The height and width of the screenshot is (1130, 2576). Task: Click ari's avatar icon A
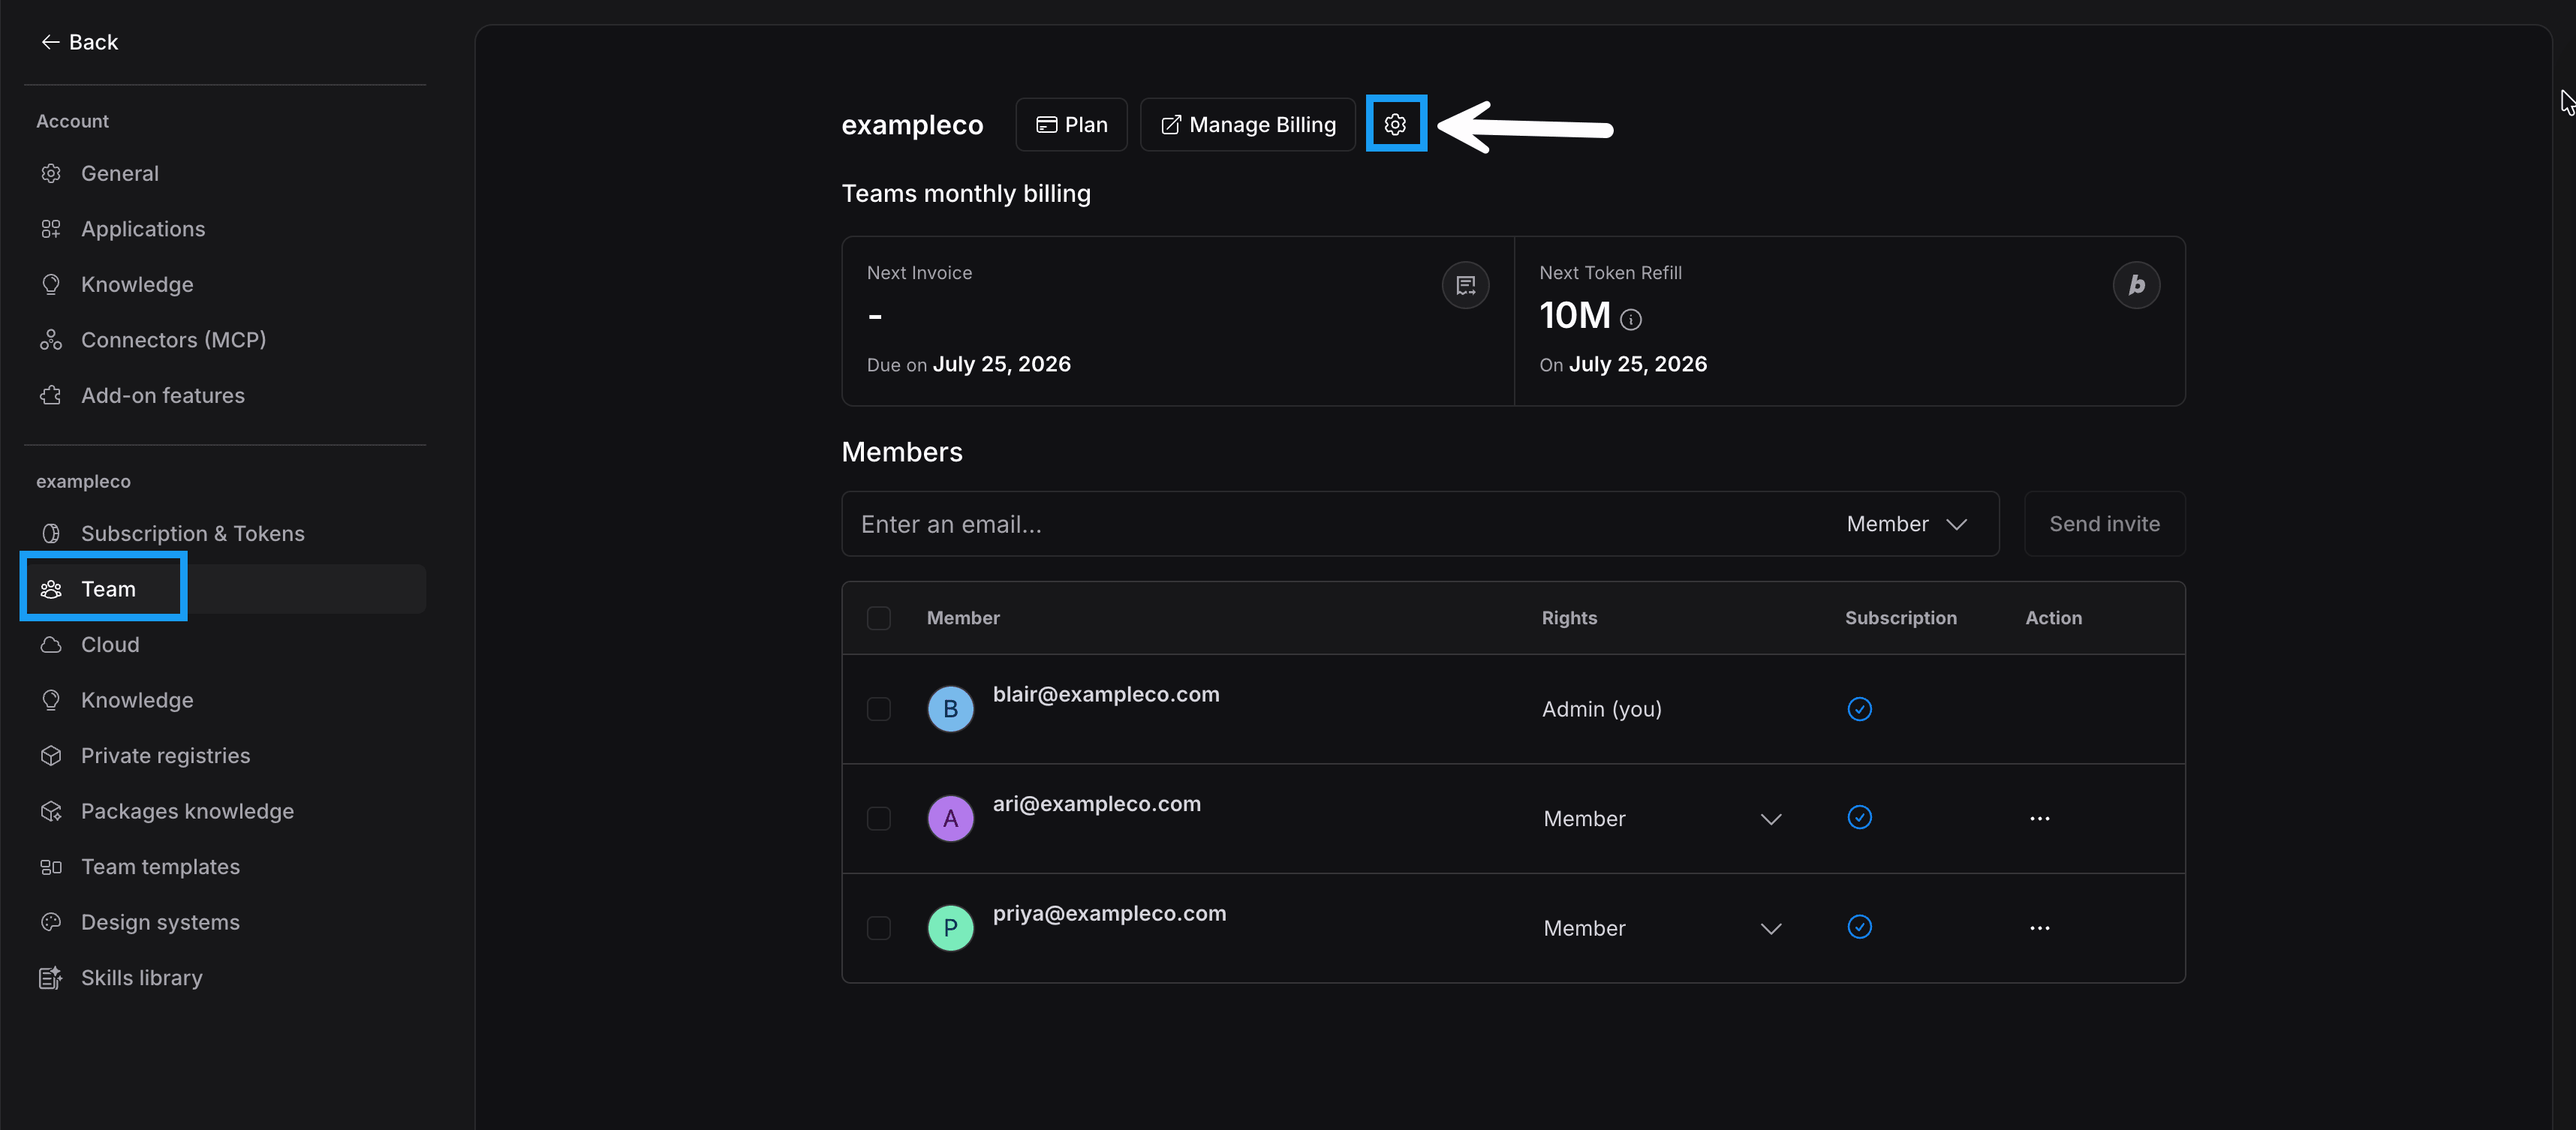click(950, 818)
